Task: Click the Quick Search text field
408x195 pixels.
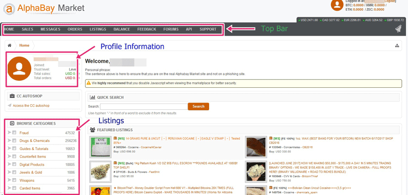Action: pyautogui.click(x=144, y=106)
